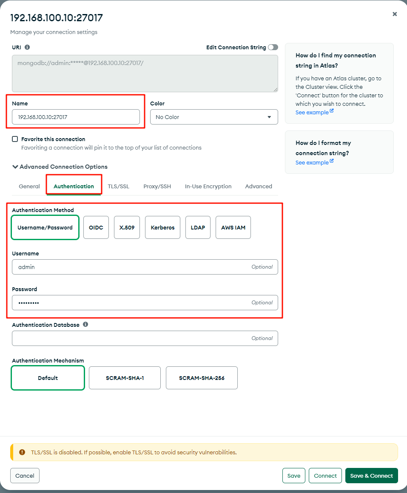Check Favorite this connection checkbox
Screen dimensions: 407x493
tap(15, 139)
